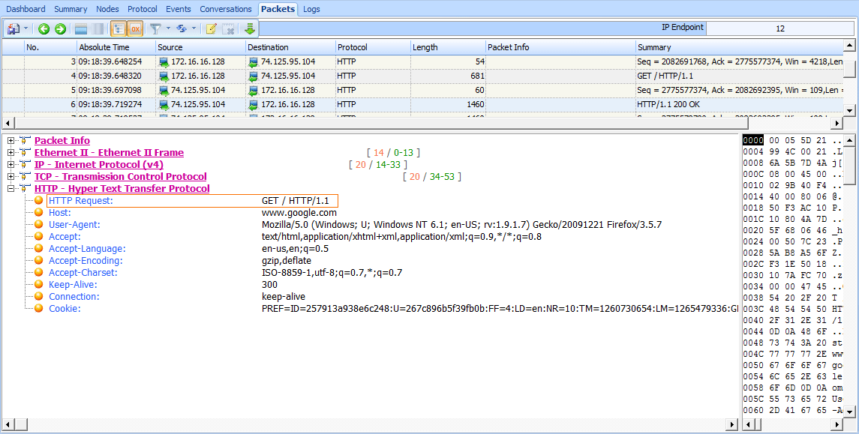The height and width of the screenshot is (434, 859).
Task: Click the green auto-scroll down arrow icon
Action: click(x=250, y=29)
